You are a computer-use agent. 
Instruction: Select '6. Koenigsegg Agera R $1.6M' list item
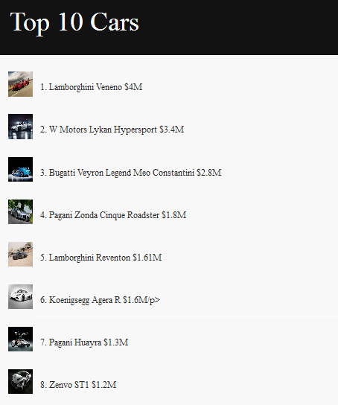(x=94, y=300)
